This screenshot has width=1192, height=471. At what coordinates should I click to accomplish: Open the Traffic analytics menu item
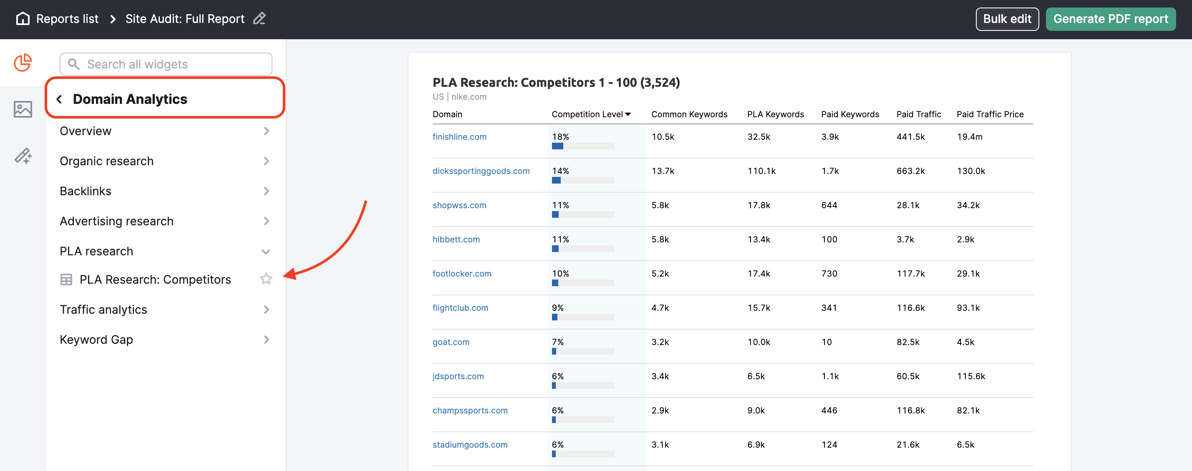pyautogui.click(x=165, y=310)
